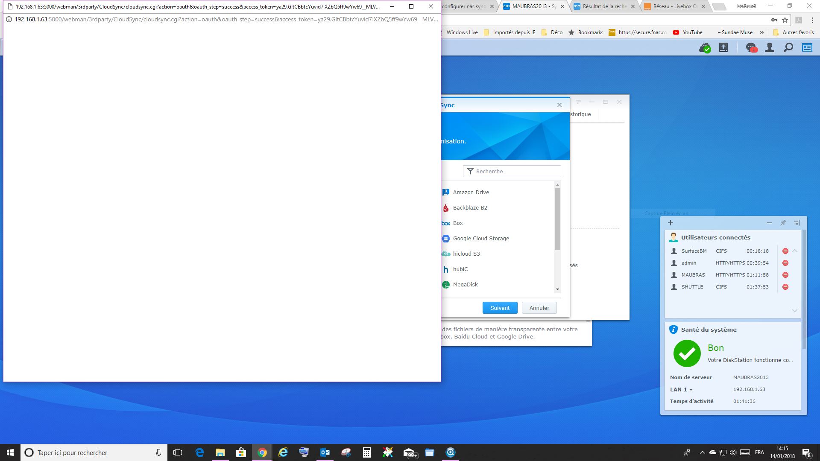This screenshot has height=461, width=820.
Task: Select hubiC provider
Action: point(498,269)
